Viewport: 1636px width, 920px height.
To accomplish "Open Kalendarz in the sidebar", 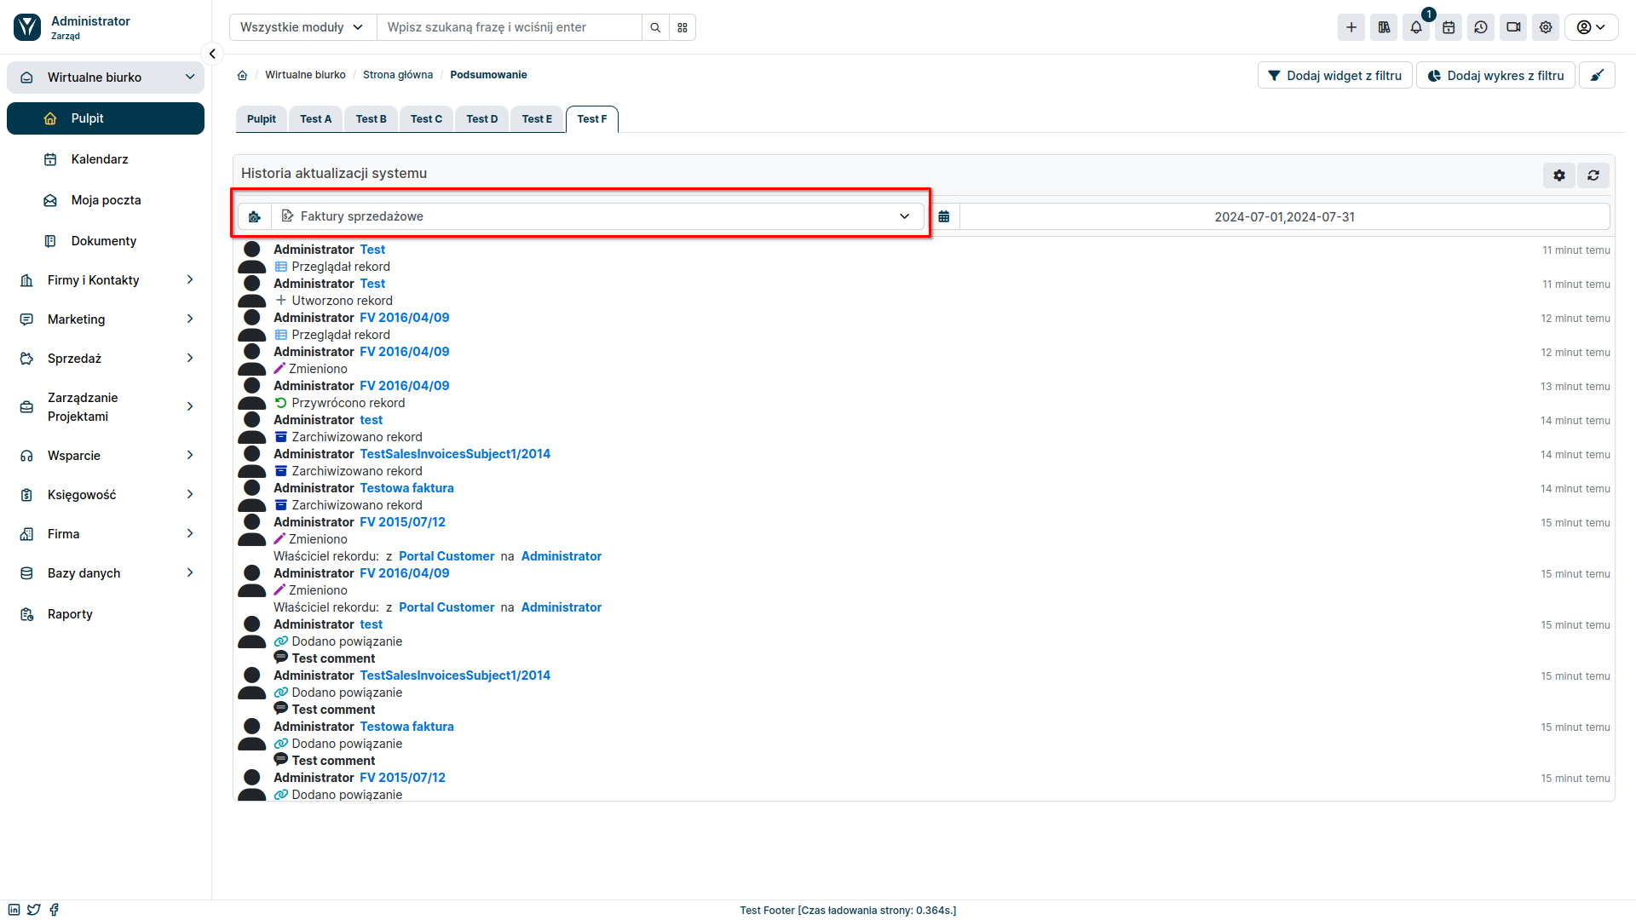I will (x=106, y=159).
